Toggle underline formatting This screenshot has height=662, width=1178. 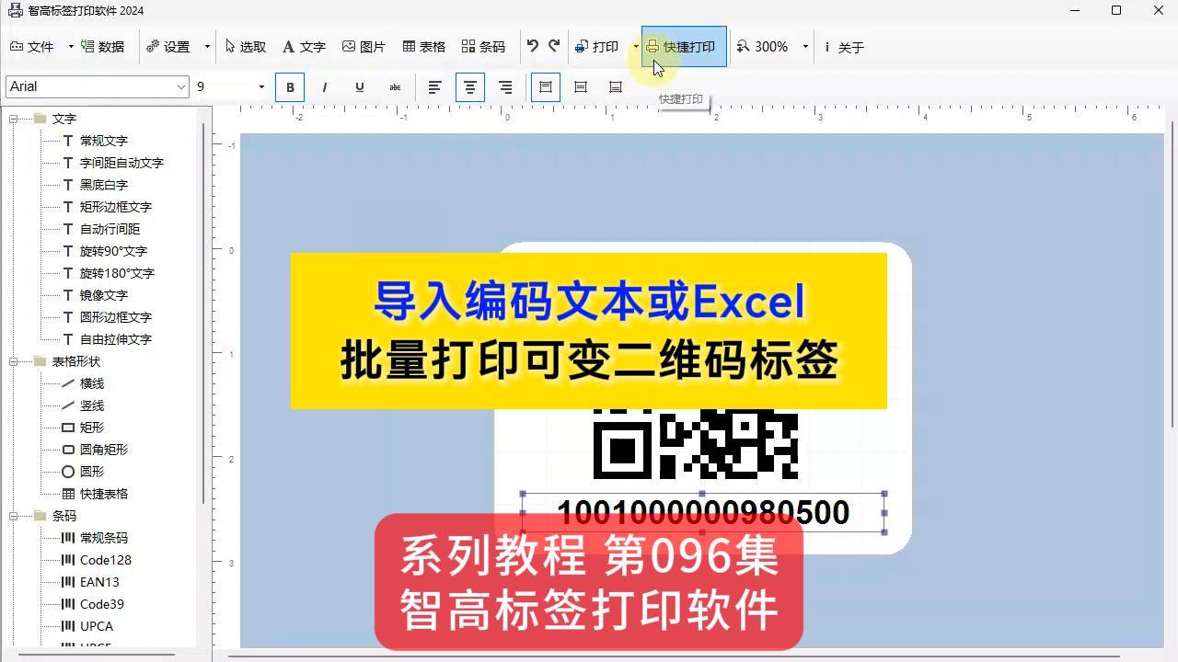pos(359,87)
